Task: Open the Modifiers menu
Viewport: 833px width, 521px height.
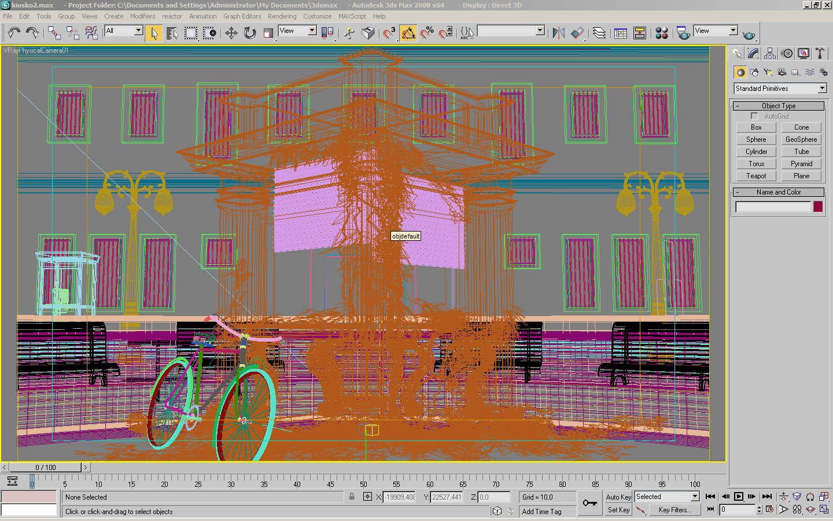Action: (x=142, y=16)
